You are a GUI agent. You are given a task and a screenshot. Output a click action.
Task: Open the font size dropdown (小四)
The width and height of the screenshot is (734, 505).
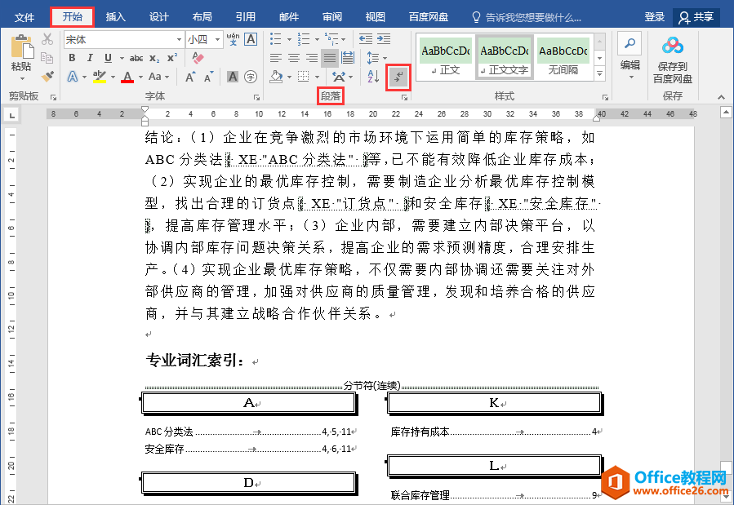(218, 40)
